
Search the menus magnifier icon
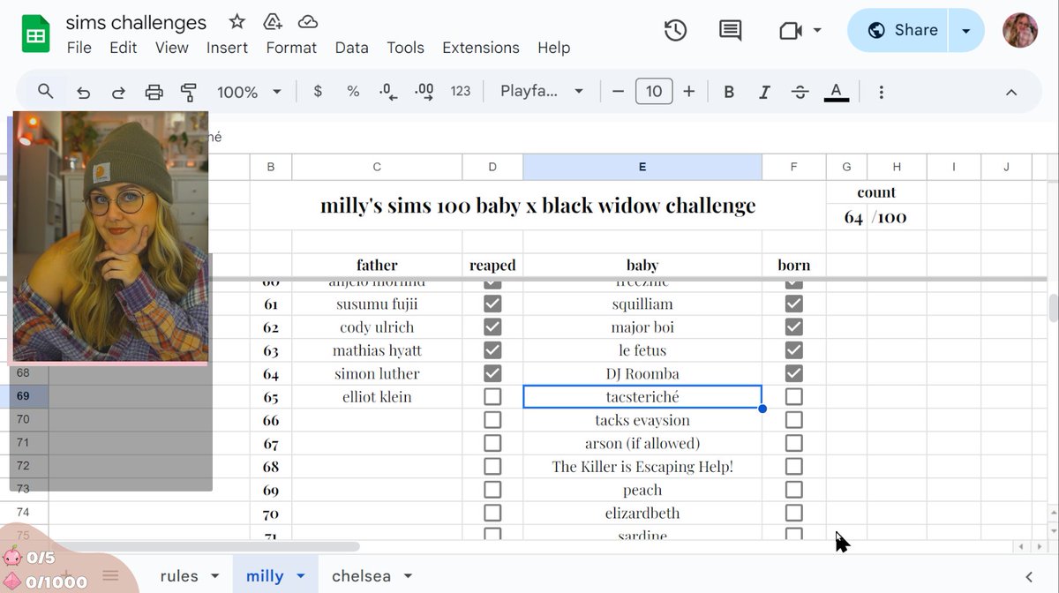(46, 91)
